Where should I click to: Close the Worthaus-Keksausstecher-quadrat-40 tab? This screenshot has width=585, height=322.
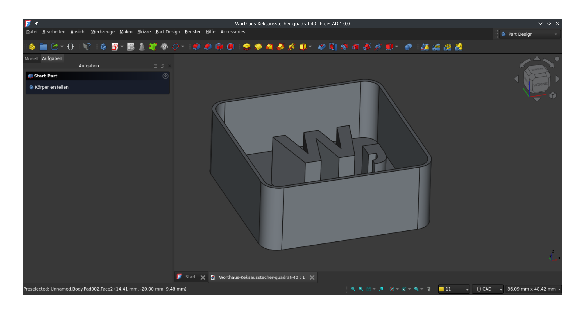click(312, 277)
